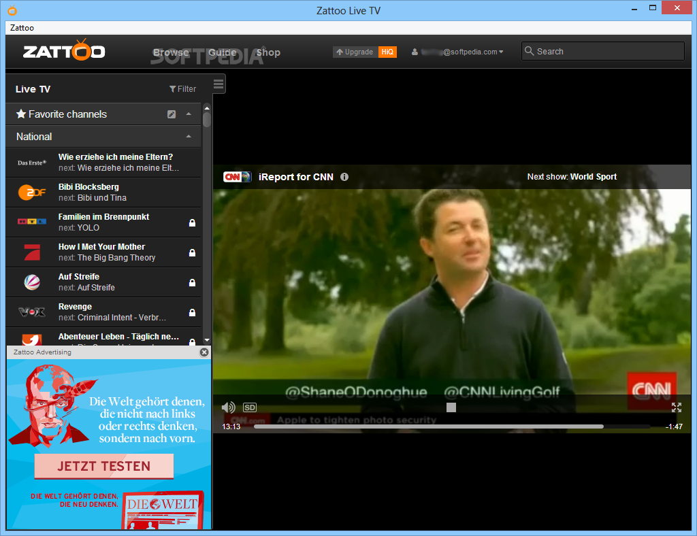The image size is (697, 536).
Task: Click 'Next show: World Sport' text
Action: pos(572,177)
